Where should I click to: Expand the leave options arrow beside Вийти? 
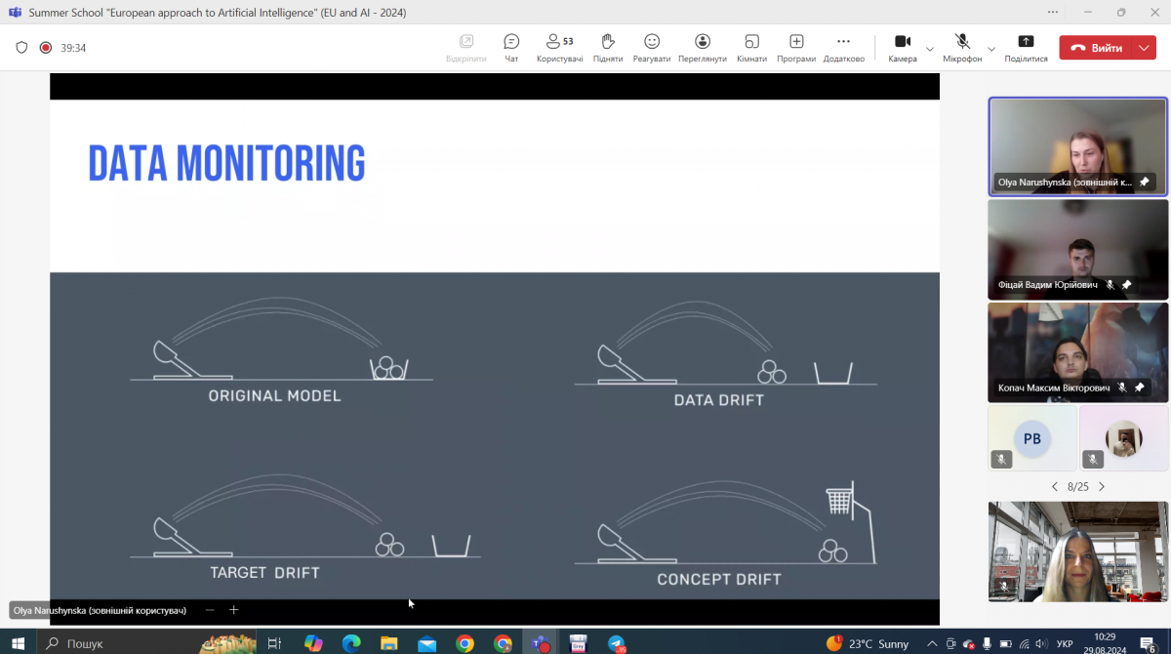(x=1144, y=48)
